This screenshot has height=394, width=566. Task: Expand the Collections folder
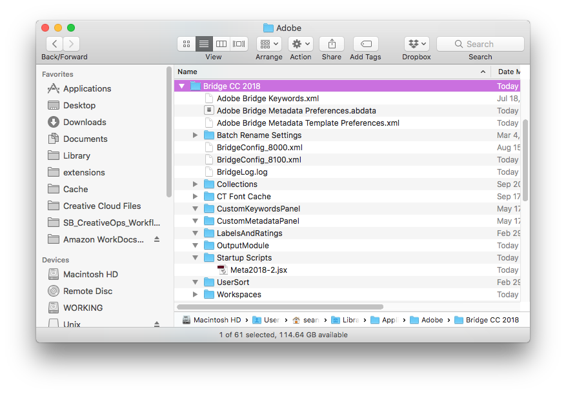pos(196,184)
